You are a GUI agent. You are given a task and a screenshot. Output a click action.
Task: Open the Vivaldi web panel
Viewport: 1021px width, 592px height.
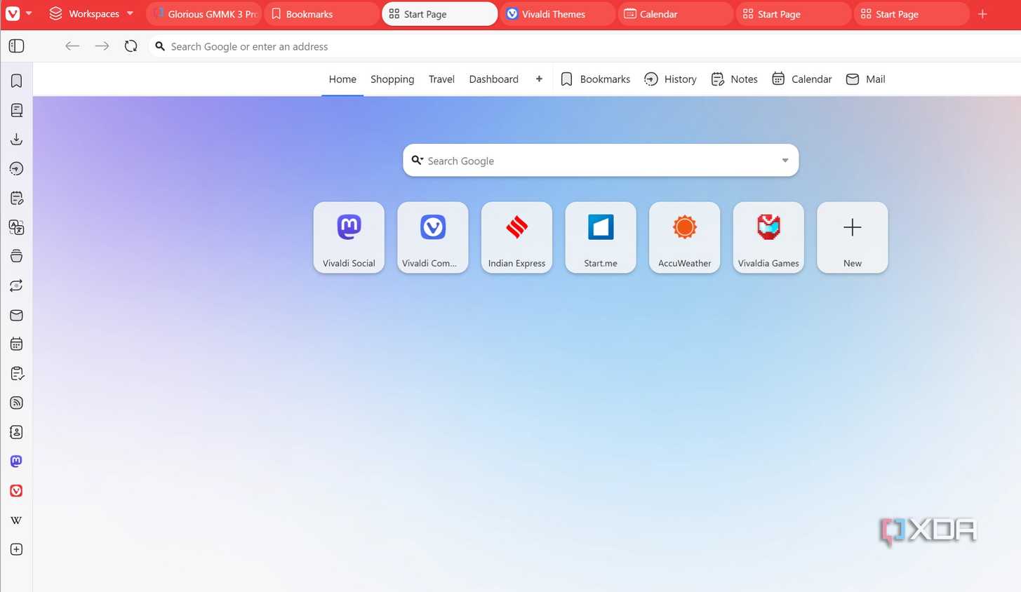[x=16, y=490]
